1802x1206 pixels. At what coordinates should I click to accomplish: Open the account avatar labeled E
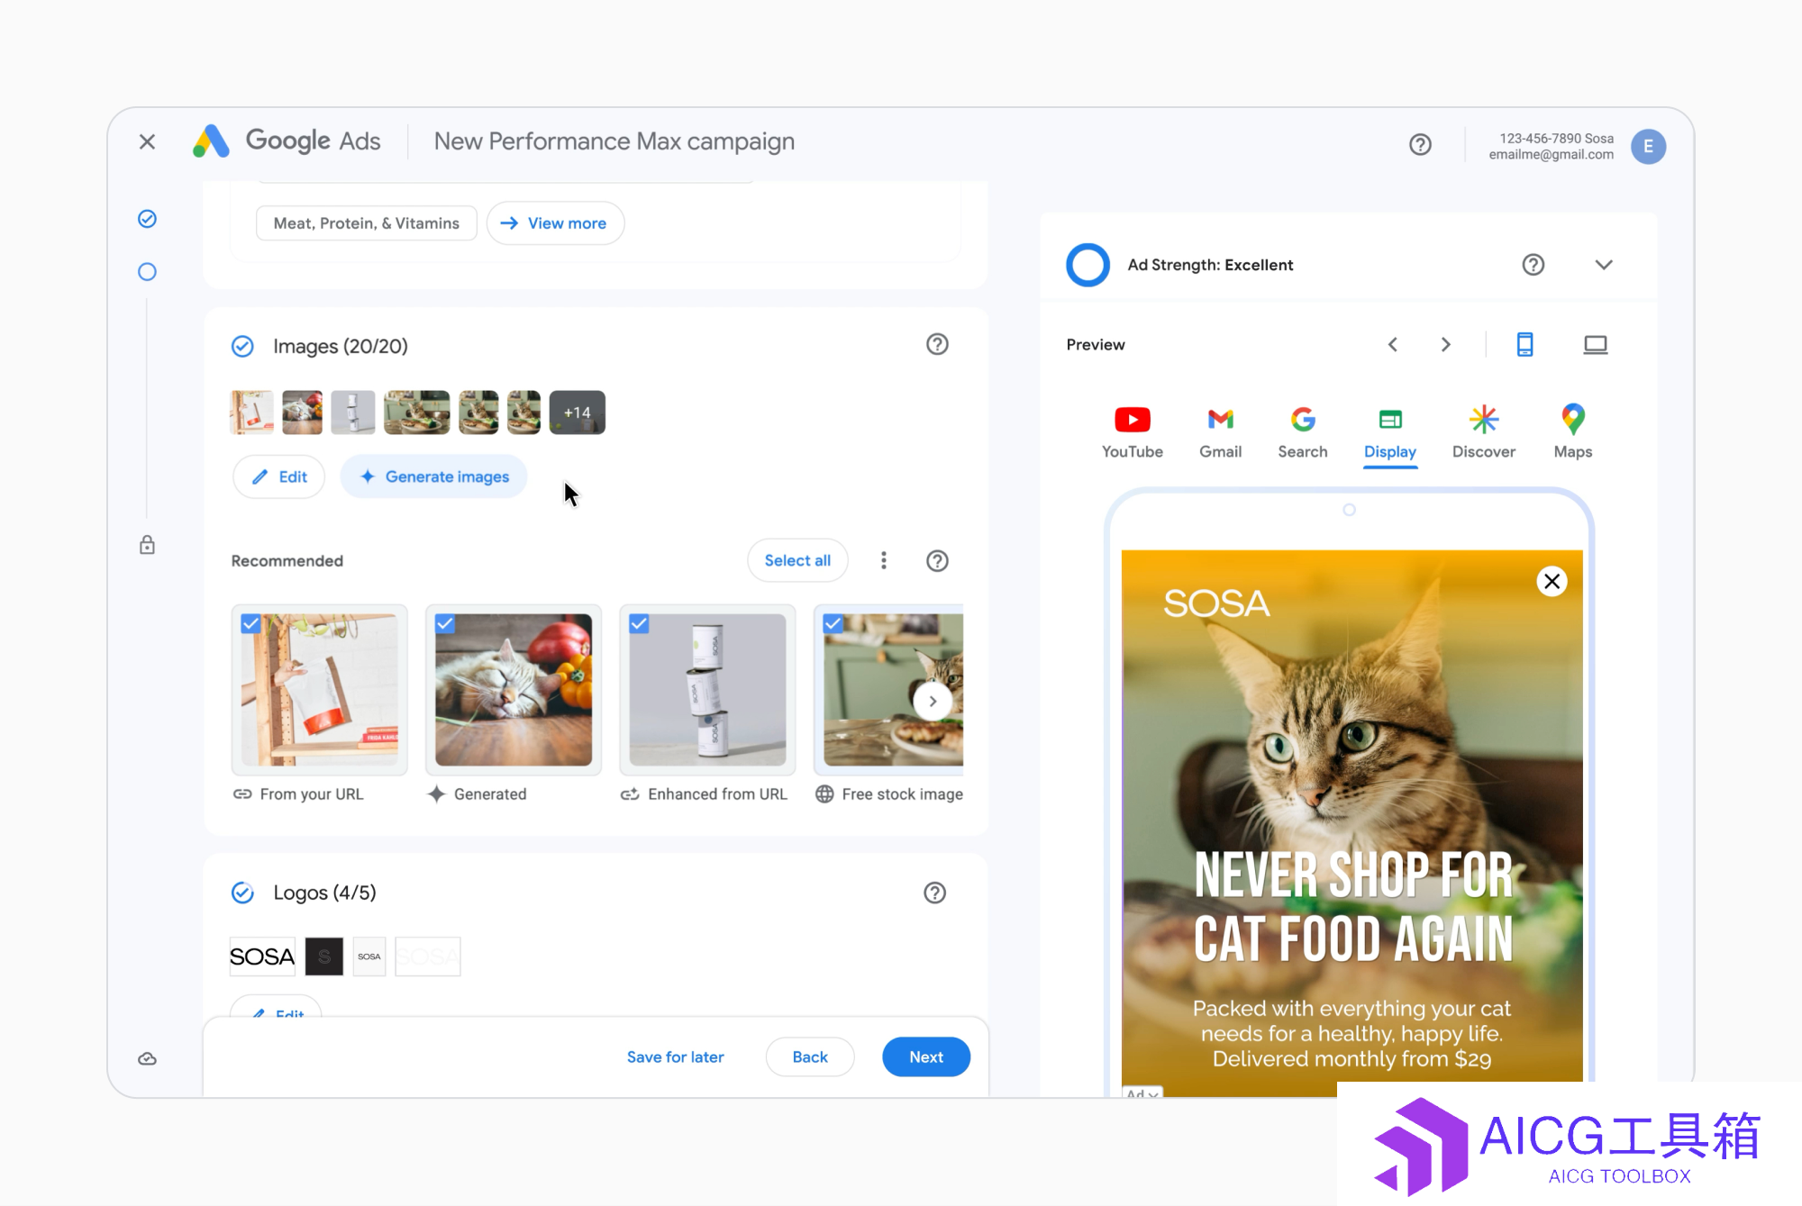[x=1648, y=146]
